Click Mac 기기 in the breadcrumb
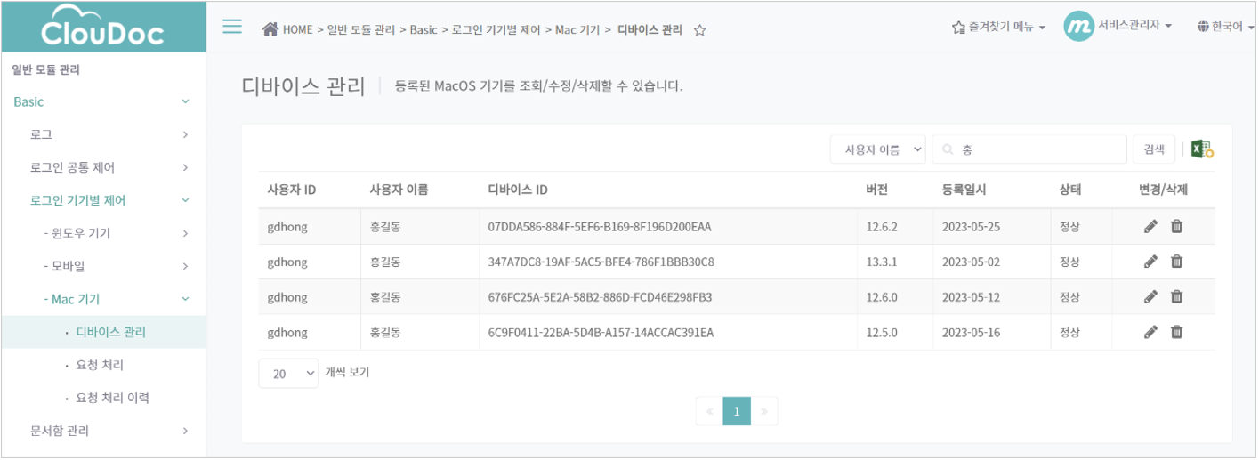The height and width of the screenshot is (460, 1259). point(577,30)
